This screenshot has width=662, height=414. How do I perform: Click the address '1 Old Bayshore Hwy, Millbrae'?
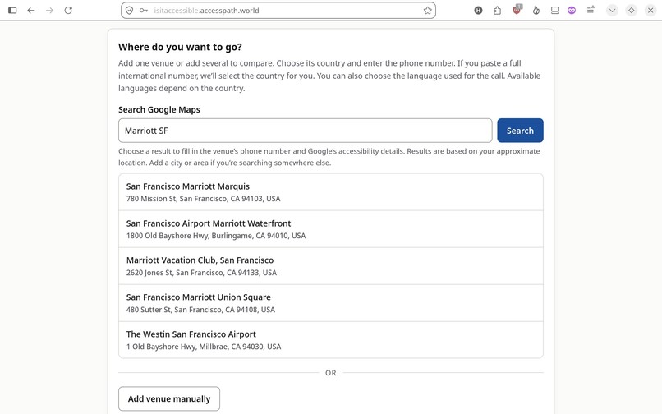[x=204, y=347]
